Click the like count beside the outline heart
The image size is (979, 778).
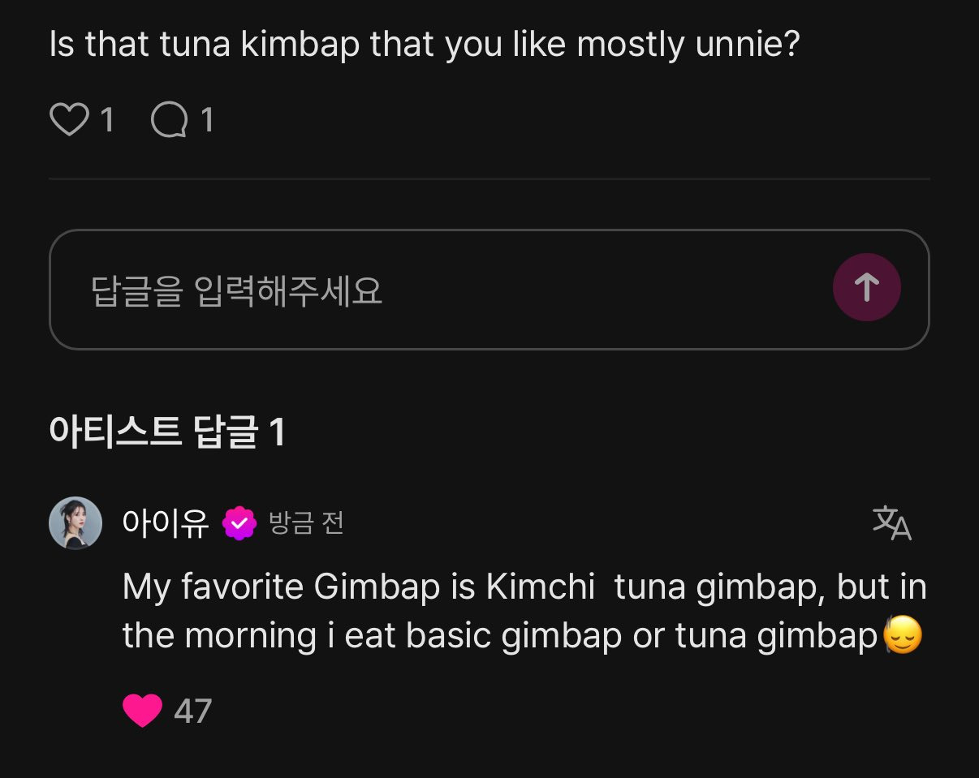pos(106,120)
